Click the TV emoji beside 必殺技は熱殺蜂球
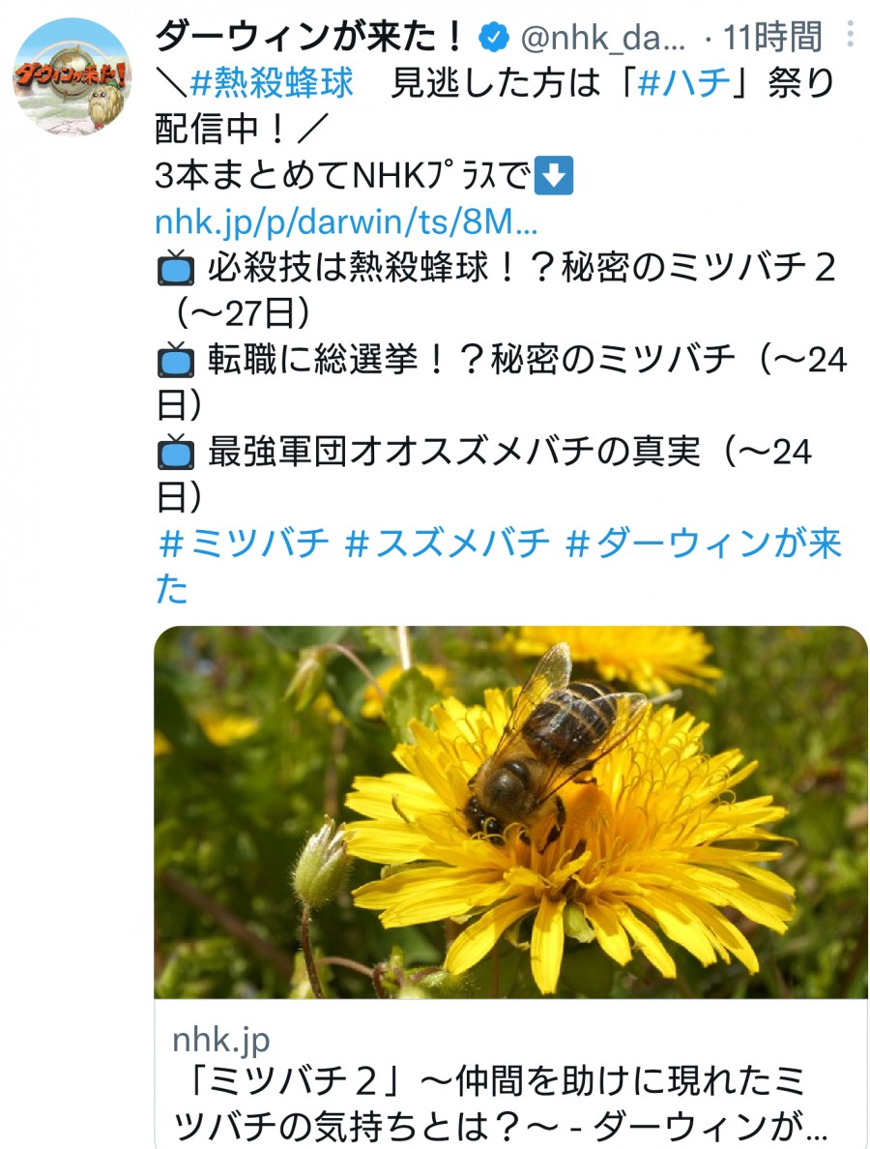Viewport: 870px width, 1149px height. [x=176, y=268]
